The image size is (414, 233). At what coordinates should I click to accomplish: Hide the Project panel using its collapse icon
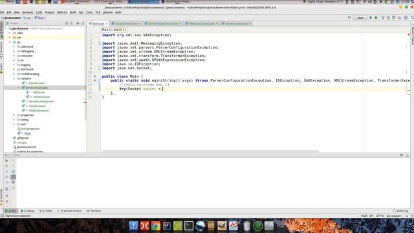pos(83,23)
